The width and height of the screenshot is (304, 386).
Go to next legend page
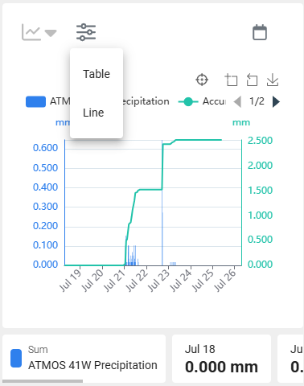click(276, 101)
